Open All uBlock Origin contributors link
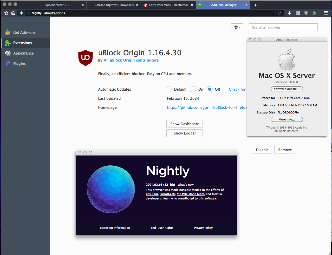This screenshot has width=332, height=255. pyautogui.click(x=131, y=60)
